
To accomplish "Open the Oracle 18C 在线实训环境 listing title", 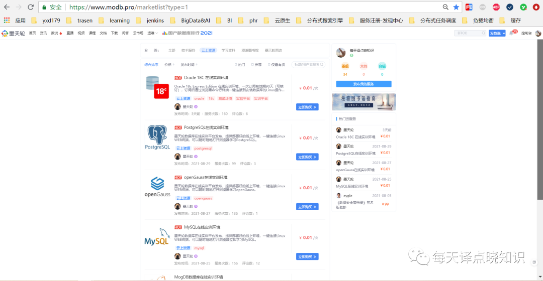I will (206, 78).
